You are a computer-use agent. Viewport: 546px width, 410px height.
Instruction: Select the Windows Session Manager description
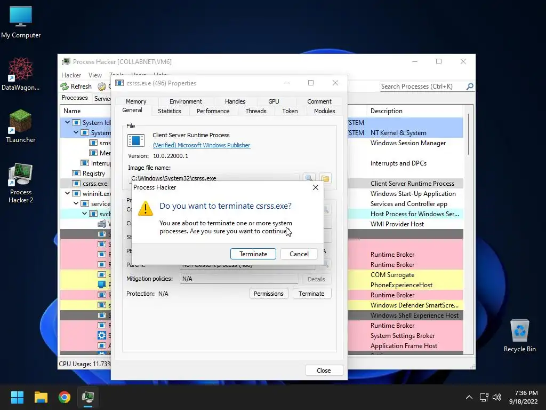408,143
